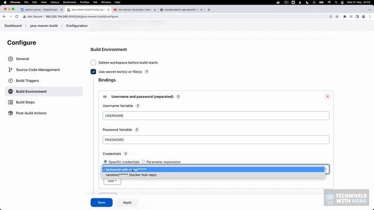Choose nanatwn docker-hub-repo credentials option
374x210 pixels.
point(213,175)
